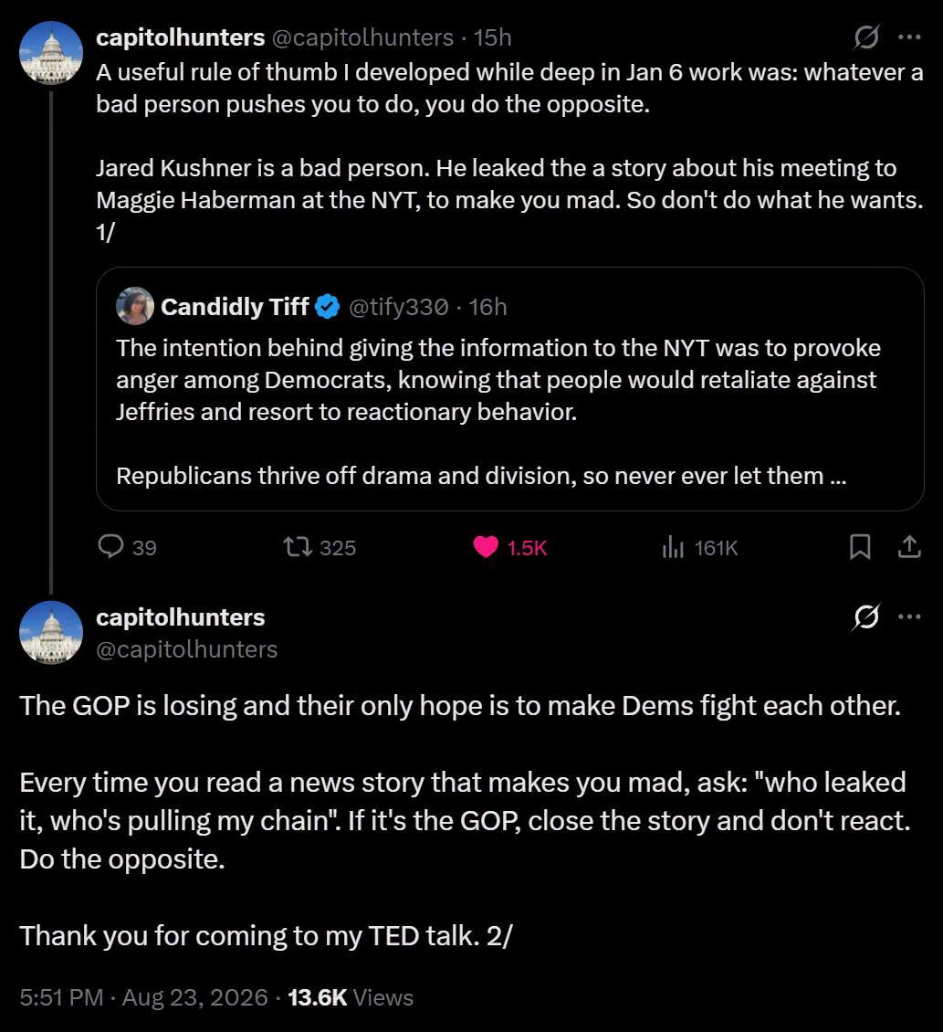
Task: Open capitolhunters avatar on first tweet
Action: pyautogui.click(x=51, y=53)
